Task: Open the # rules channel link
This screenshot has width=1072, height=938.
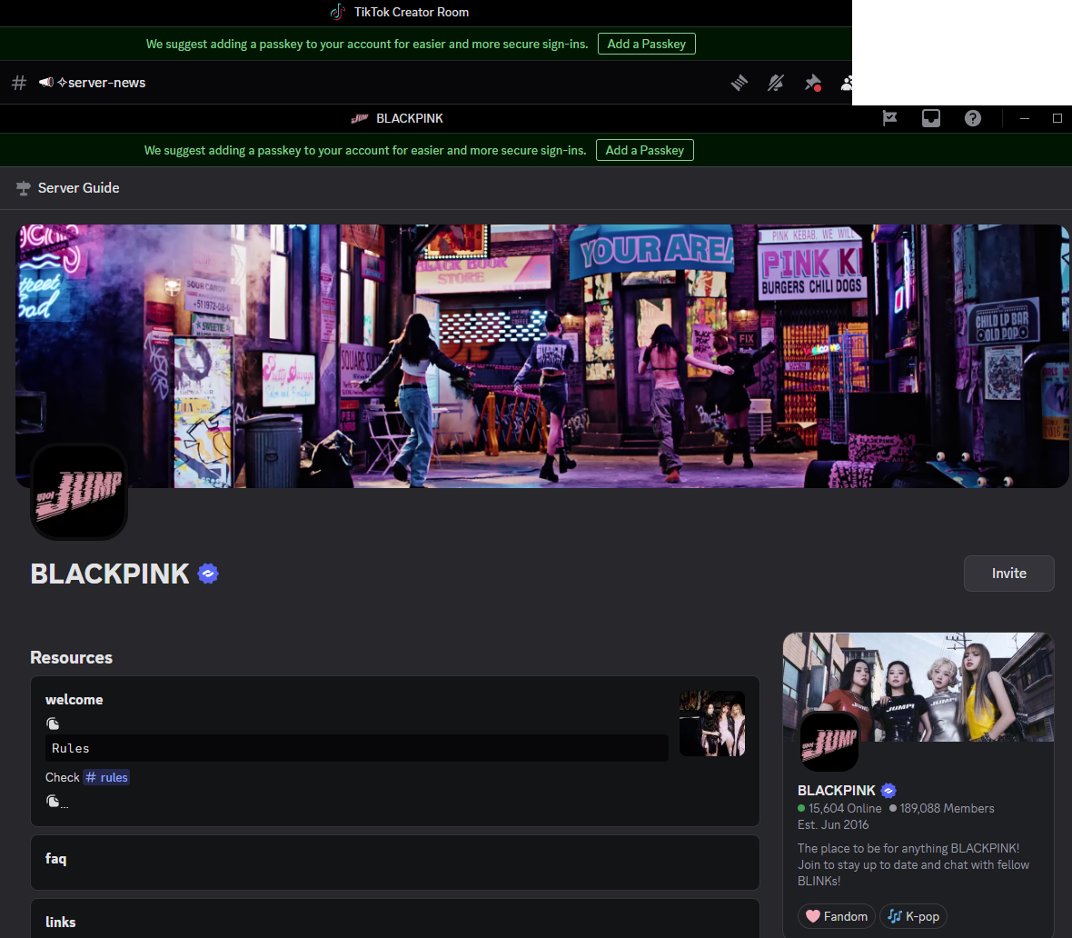Action: [106, 777]
